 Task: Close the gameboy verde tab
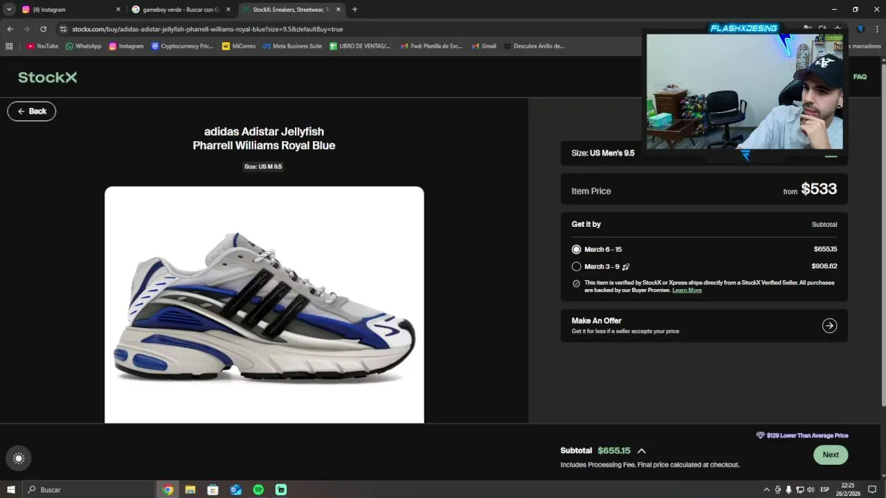[228, 10]
